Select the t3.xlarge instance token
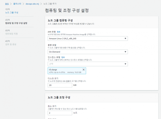The height and width of the screenshot is (119, 161). 64,71
